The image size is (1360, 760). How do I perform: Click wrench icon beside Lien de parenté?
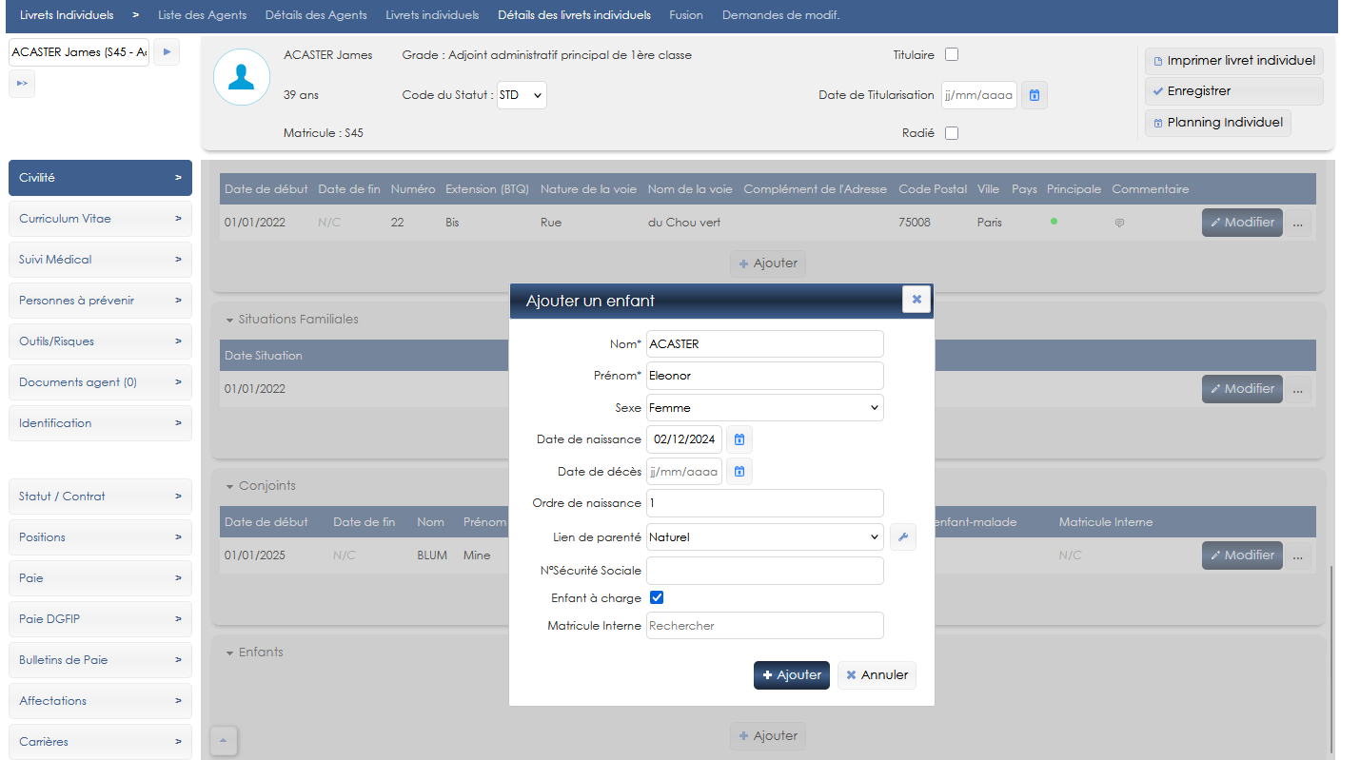(902, 537)
